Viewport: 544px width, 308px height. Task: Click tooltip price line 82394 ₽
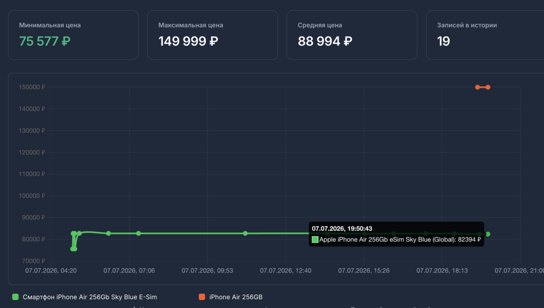pyautogui.click(x=396, y=239)
